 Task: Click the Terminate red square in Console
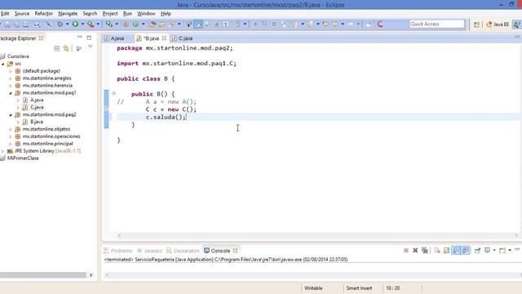click(406, 251)
